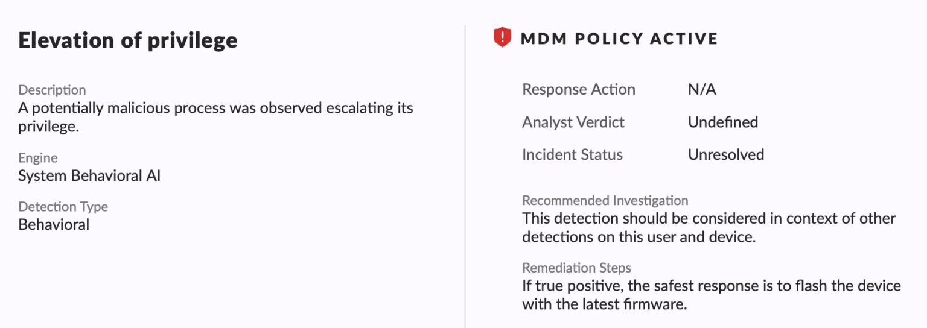
Task: Select the Description label
Action: pos(52,90)
